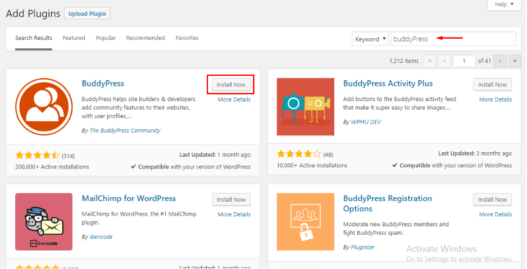Click the MailChimp for WordPress title link
The width and height of the screenshot is (527, 269).
click(129, 198)
